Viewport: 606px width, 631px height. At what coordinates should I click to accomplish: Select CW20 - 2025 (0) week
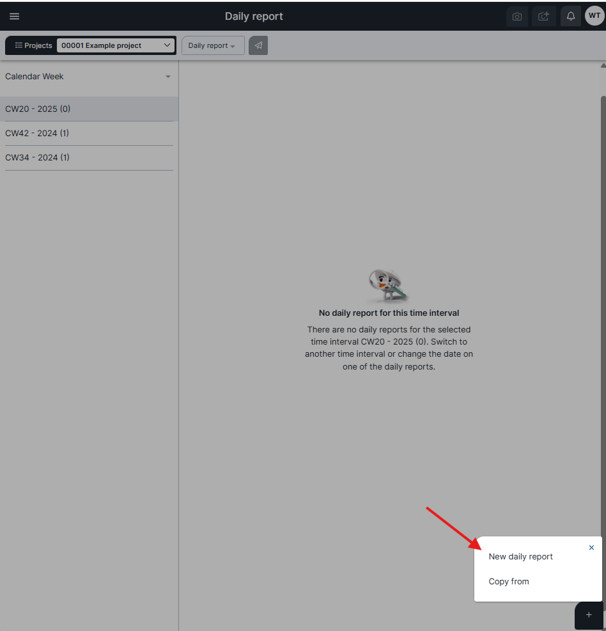click(x=89, y=109)
